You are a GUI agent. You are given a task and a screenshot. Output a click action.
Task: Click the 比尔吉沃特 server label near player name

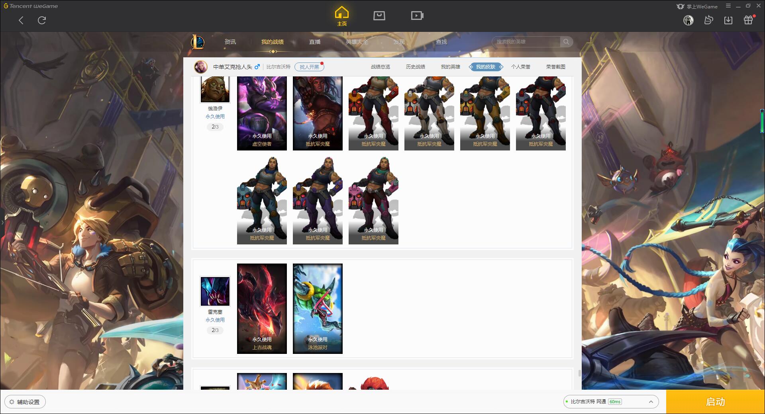point(279,67)
